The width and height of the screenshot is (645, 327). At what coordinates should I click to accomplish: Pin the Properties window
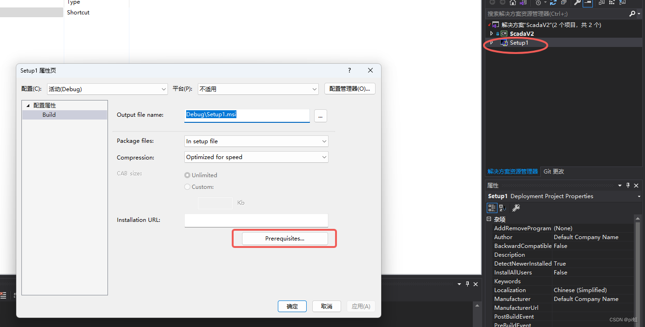(628, 185)
